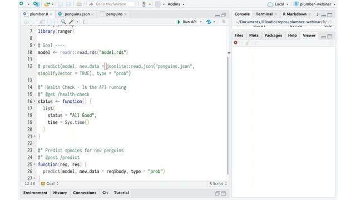Click the Print icon in main toolbar

79,4
